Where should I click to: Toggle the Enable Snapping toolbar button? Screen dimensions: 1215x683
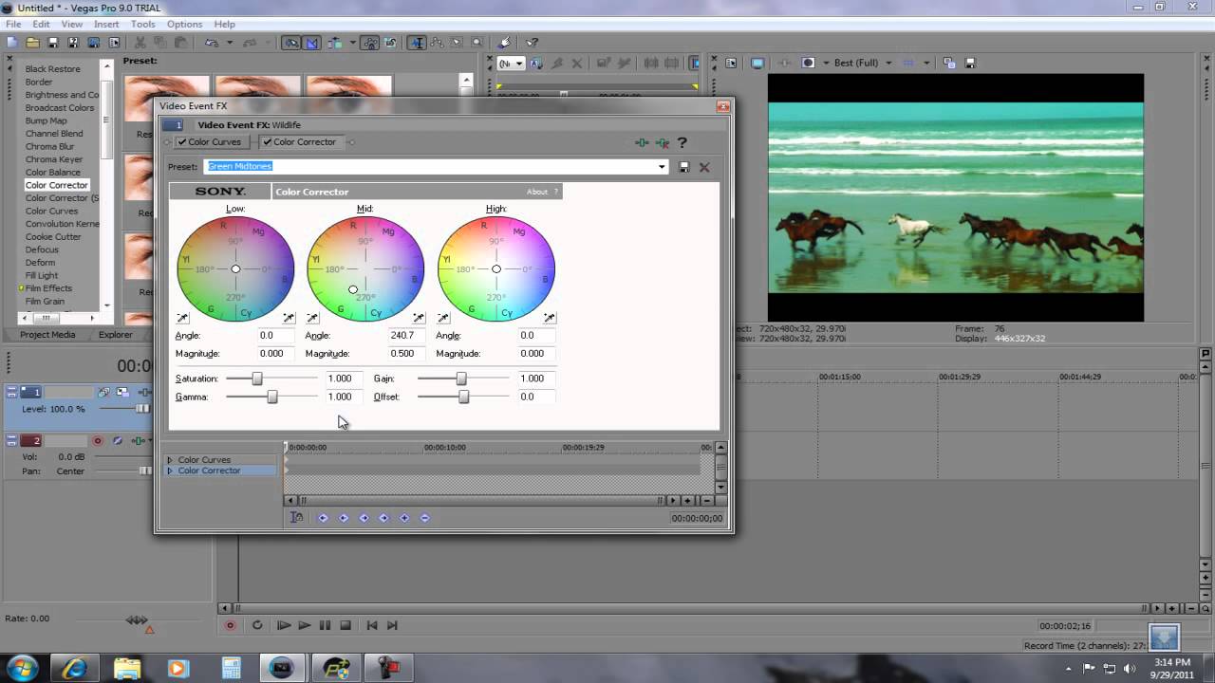coord(290,43)
